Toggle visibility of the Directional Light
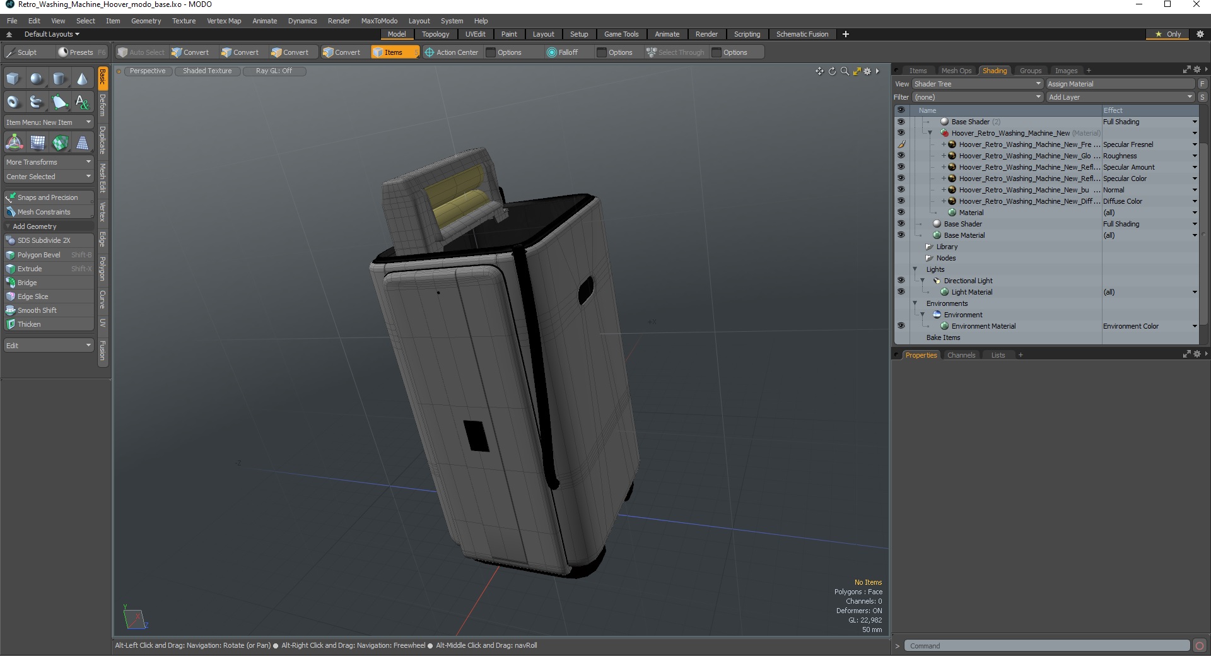Screen dimensions: 1211x656 [x=901, y=281]
